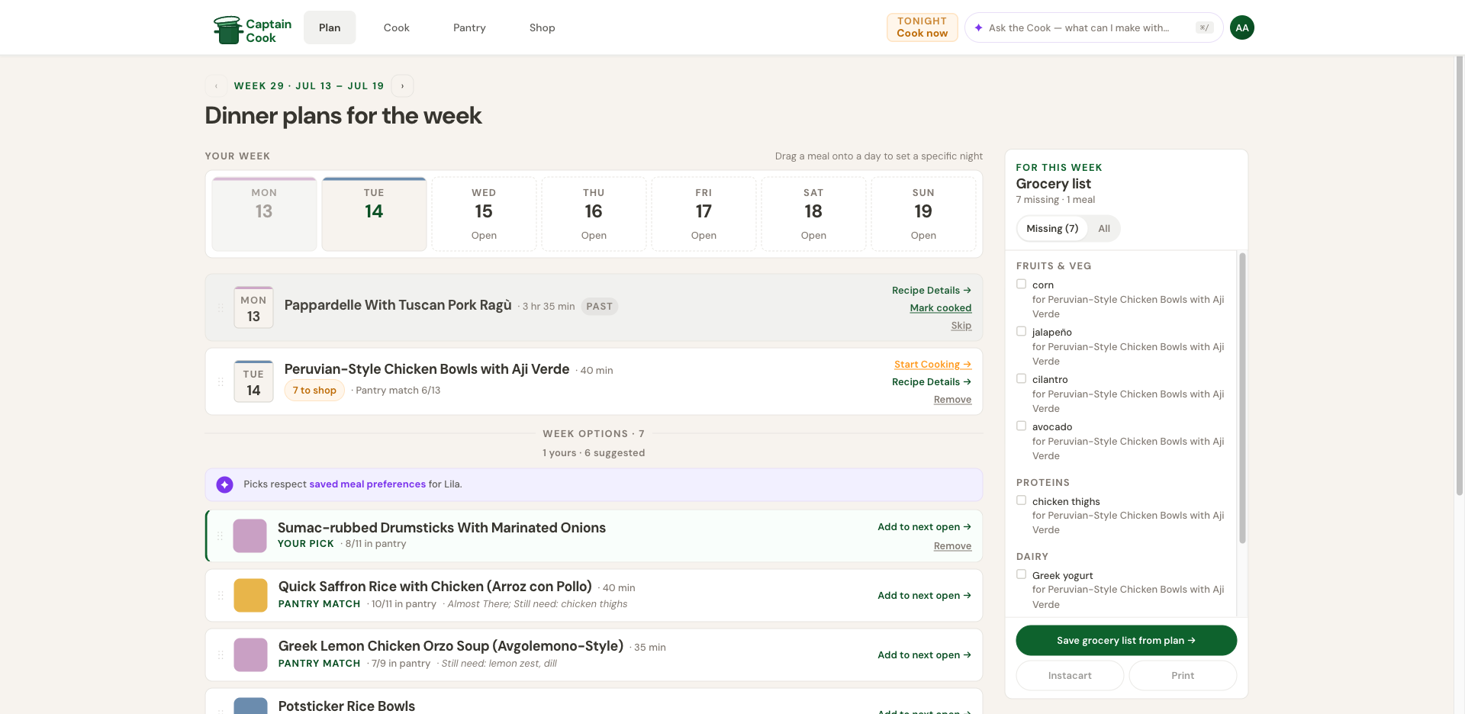Screen dimensions: 1465x714
Task: Click the purple sparkle preferences icon
Action: (x=224, y=484)
